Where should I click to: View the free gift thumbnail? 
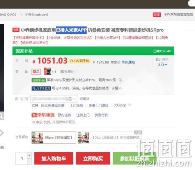(48, 71)
